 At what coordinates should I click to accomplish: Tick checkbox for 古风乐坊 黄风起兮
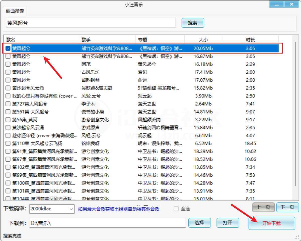[x=8, y=72]
